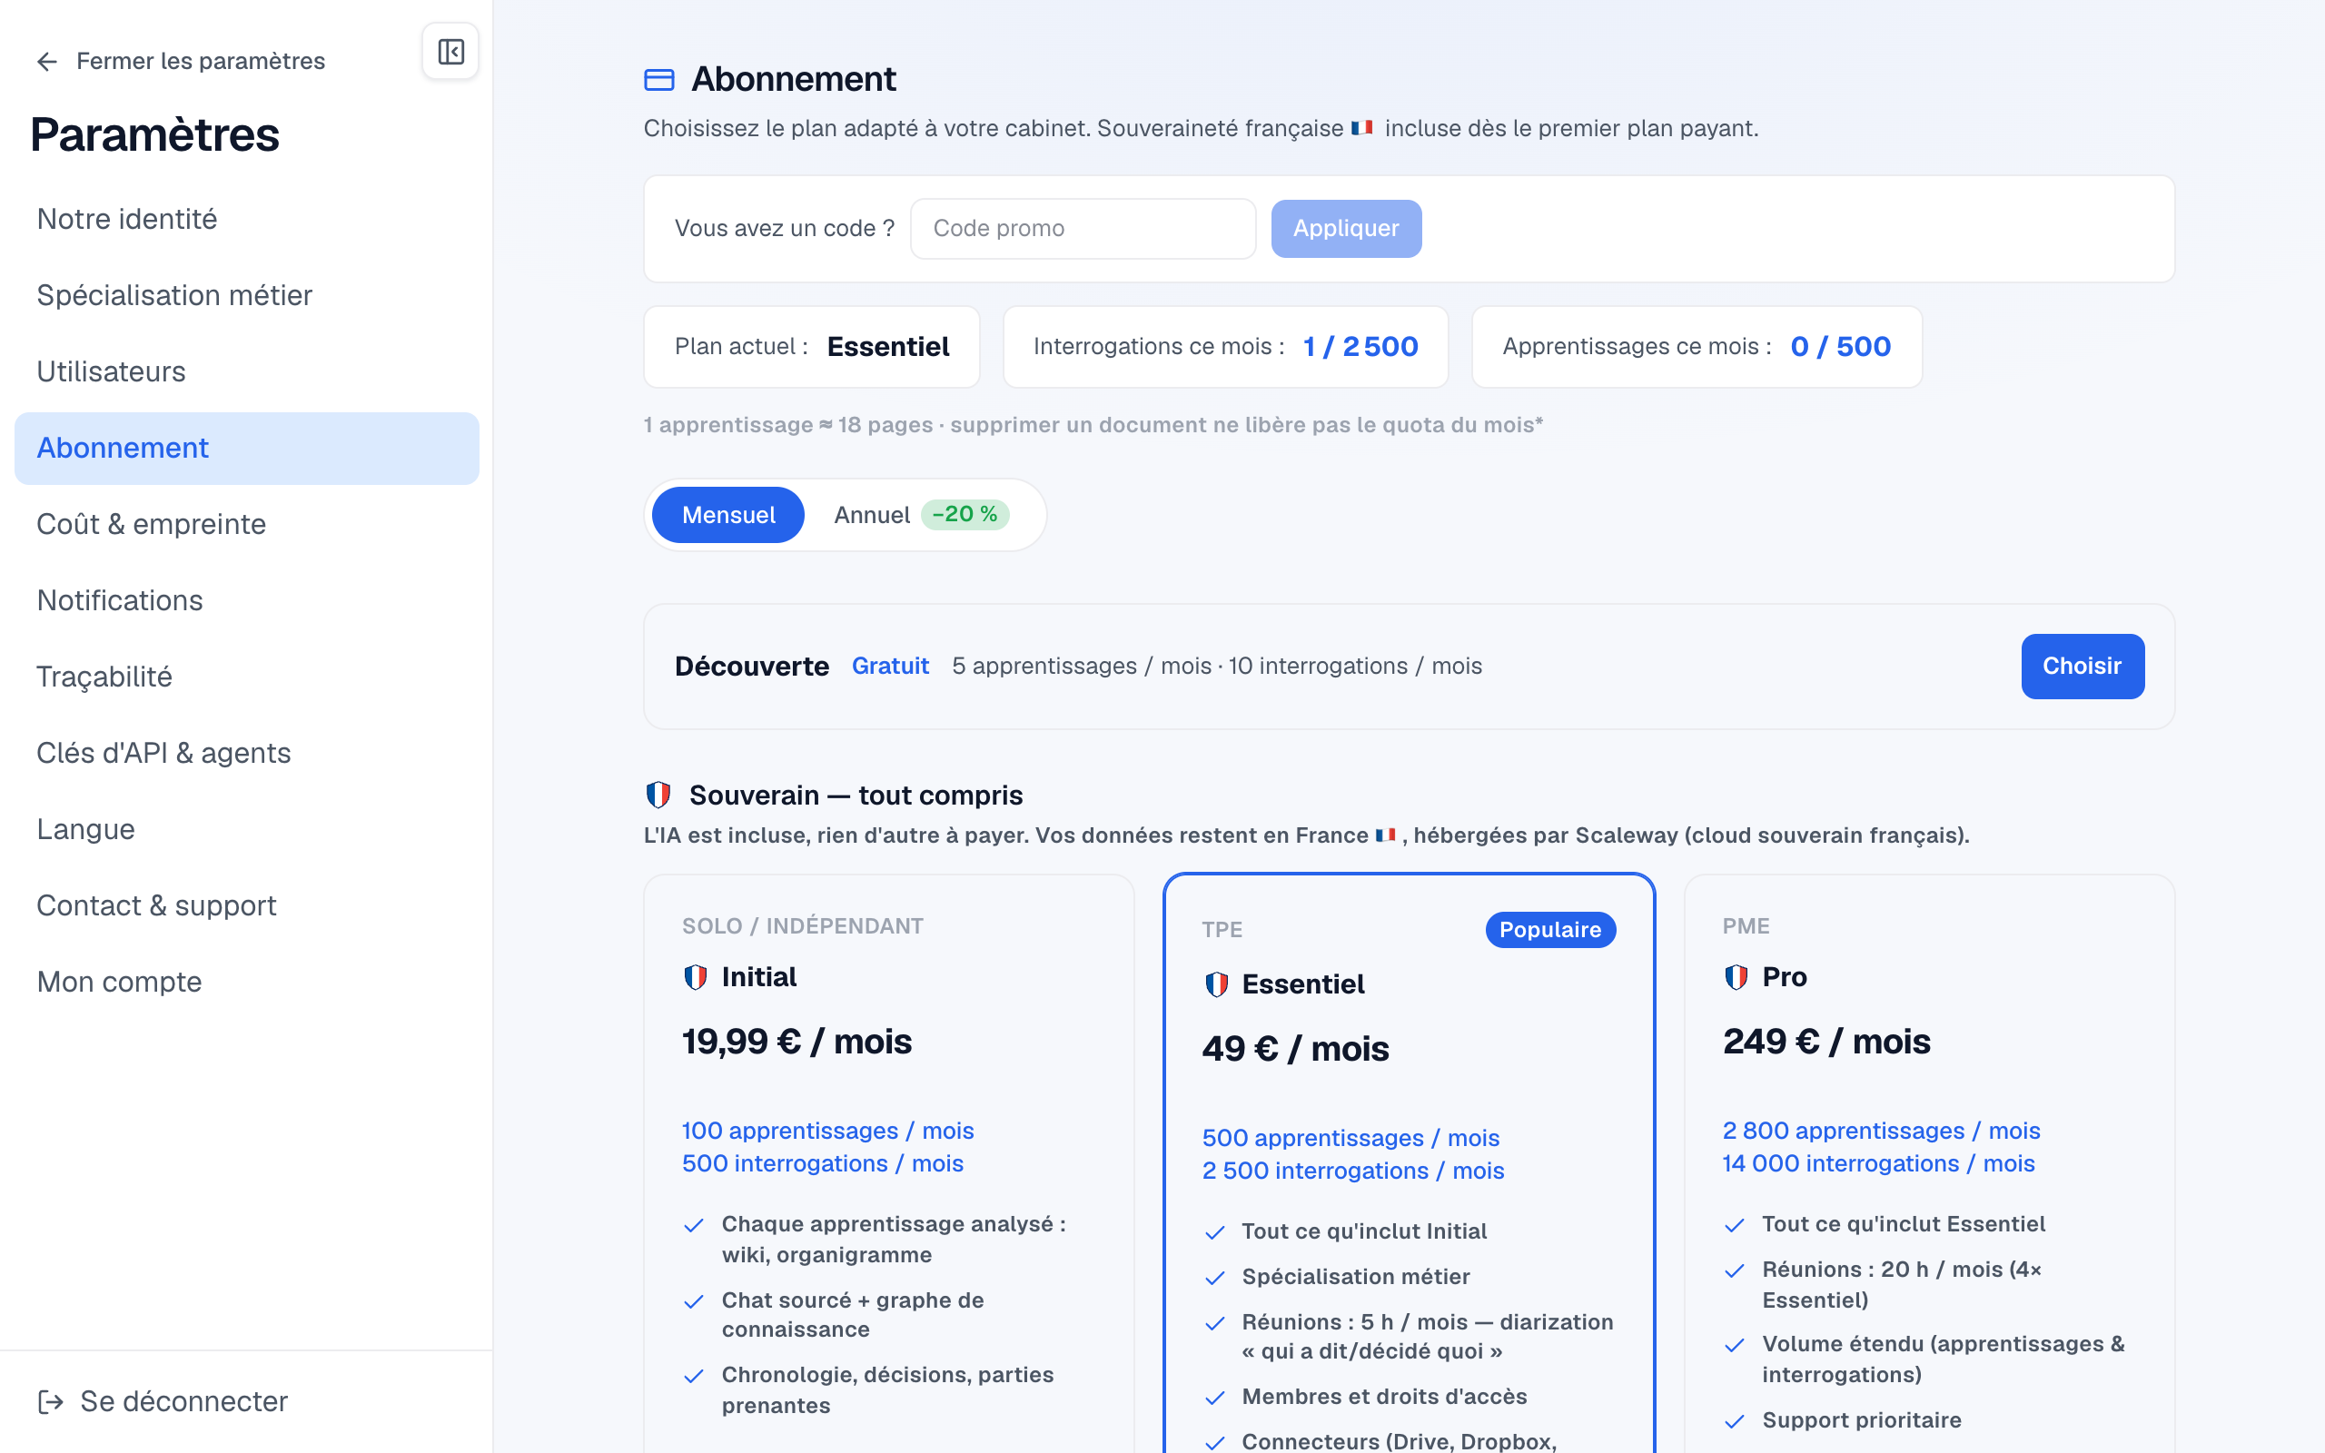The height and width of the screenshot is (1453, 2325).
Task: Click '14 000 interrogations / mois' text
Action: point(1878,1163)
